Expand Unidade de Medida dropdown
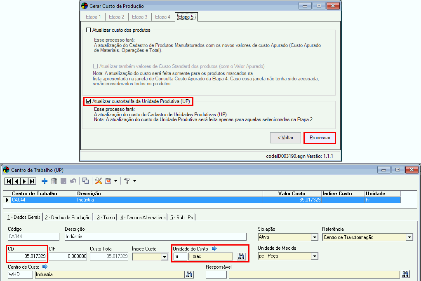The height and width of the screenshot is (281, 421). (315, 256)
